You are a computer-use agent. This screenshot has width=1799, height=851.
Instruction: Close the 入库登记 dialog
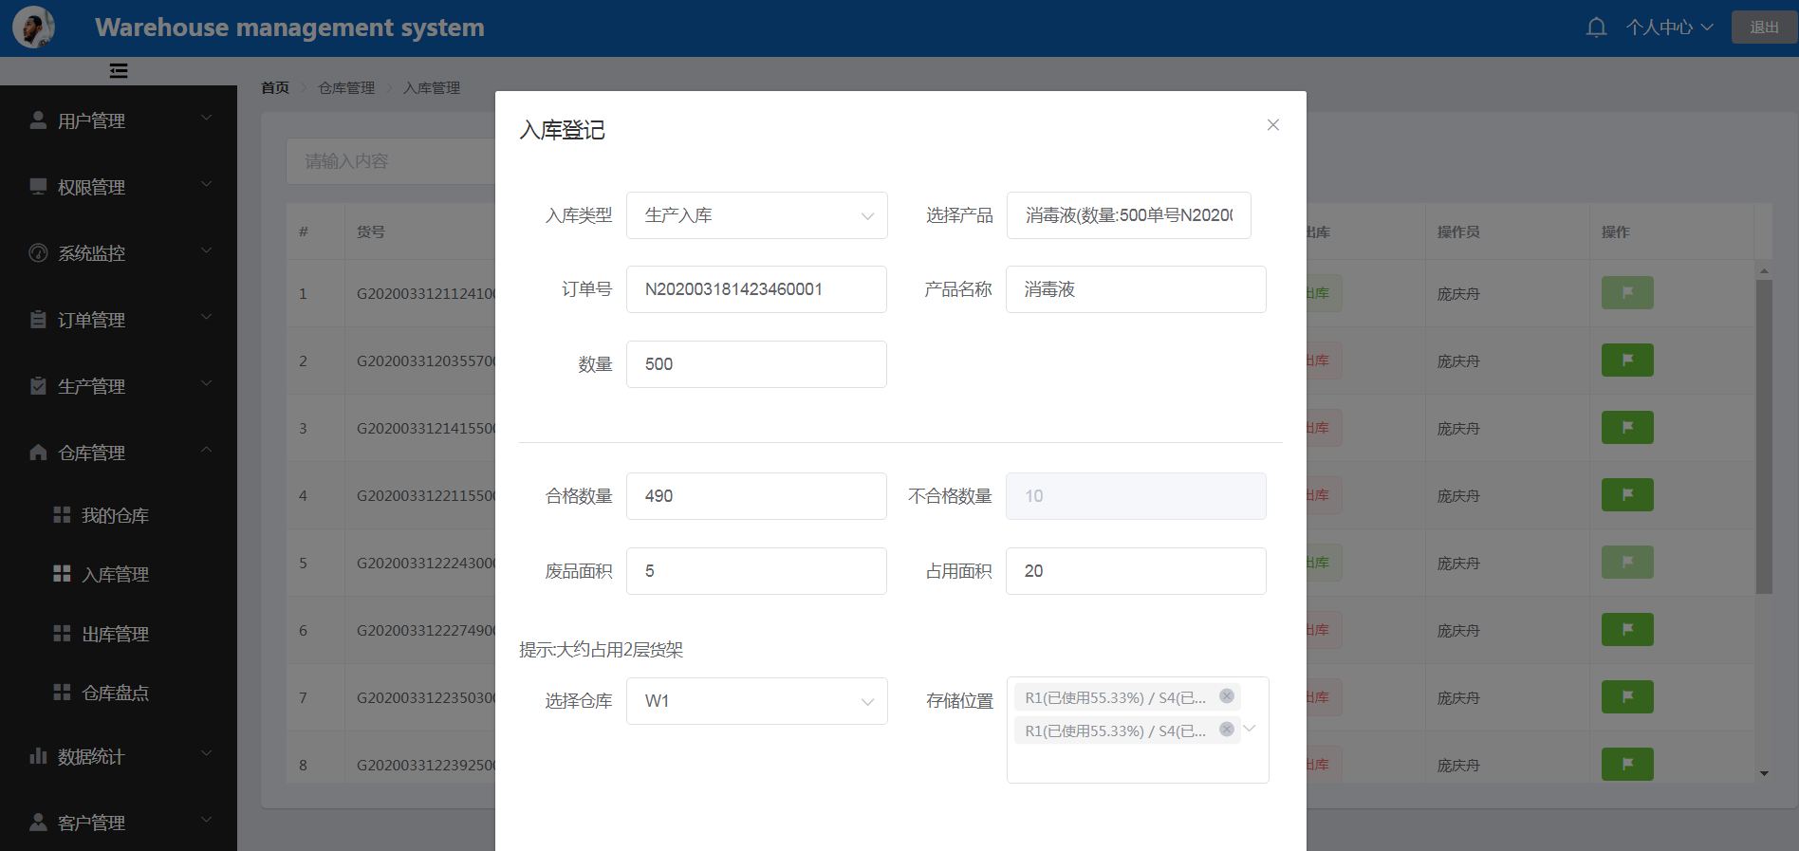pyautogui.click(x=1273, y=125)
